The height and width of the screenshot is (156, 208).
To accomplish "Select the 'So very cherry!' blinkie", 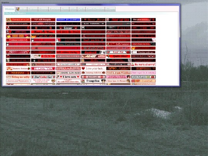I will click(143, 64).
